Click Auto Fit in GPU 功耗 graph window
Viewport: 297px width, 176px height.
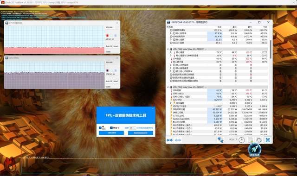(109, 82)
